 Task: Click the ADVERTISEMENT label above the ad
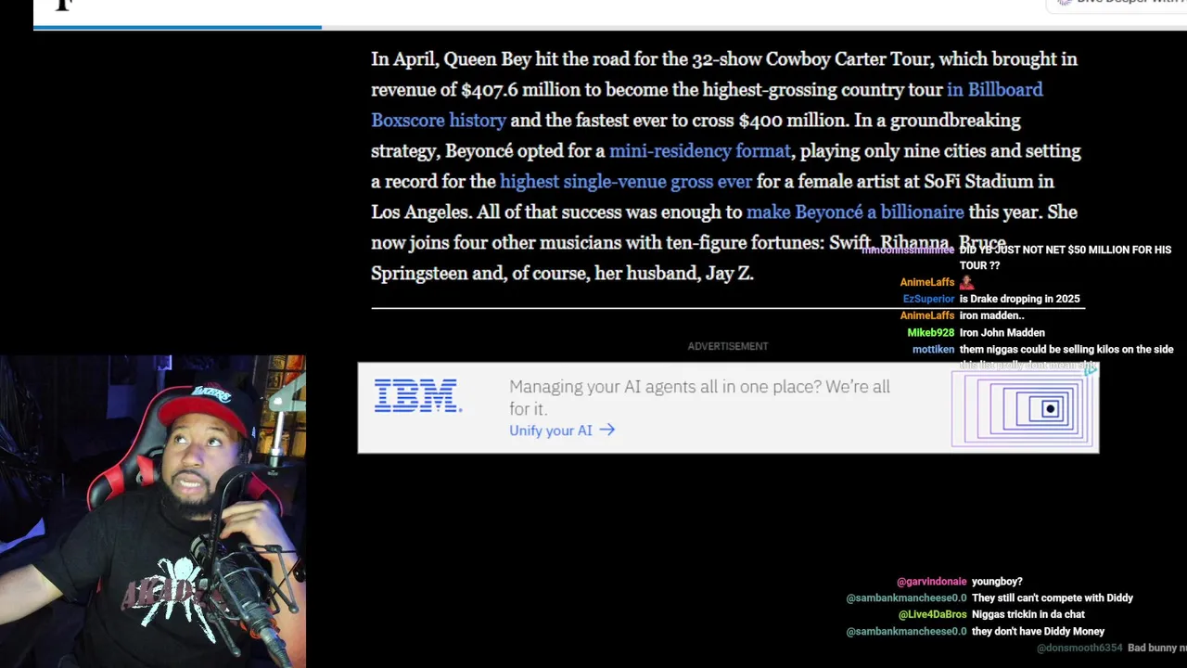(x=728, y=346)
